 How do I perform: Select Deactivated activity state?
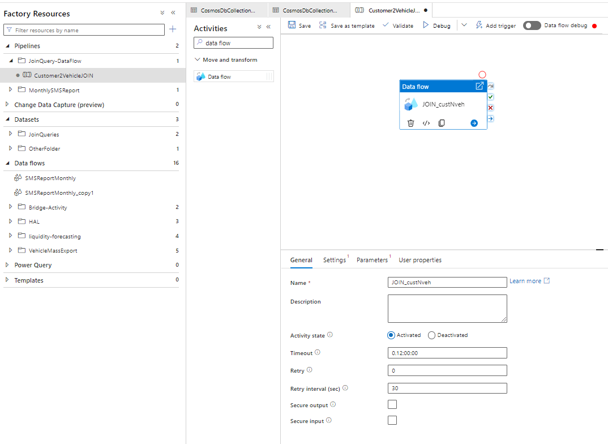click(432, 335)
